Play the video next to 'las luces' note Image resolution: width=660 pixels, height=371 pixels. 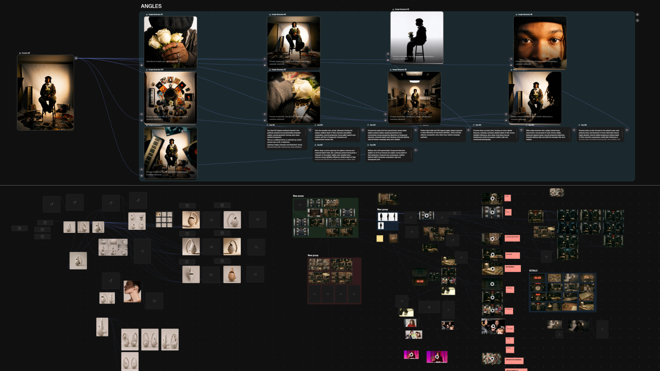(492, 255)
